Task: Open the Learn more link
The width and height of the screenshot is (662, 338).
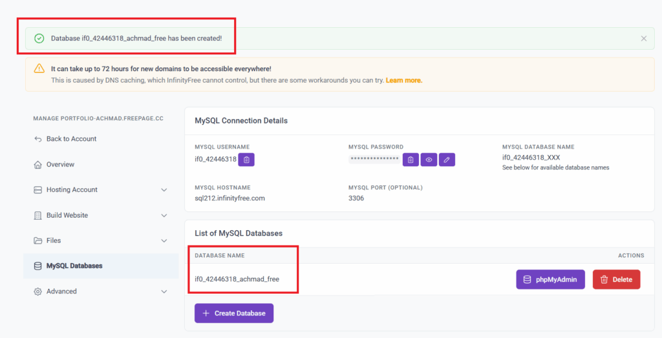Action: coord(403,80)
